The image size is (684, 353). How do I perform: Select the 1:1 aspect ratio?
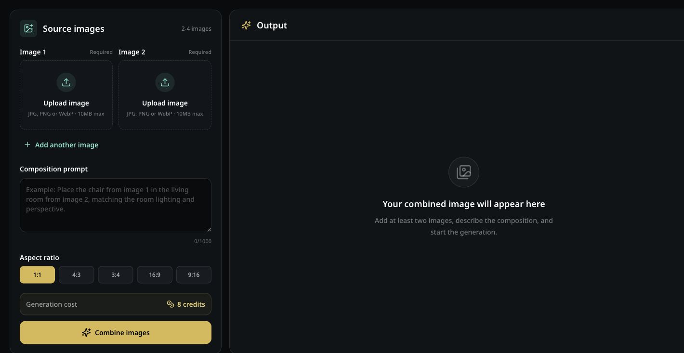coord(37,275)
